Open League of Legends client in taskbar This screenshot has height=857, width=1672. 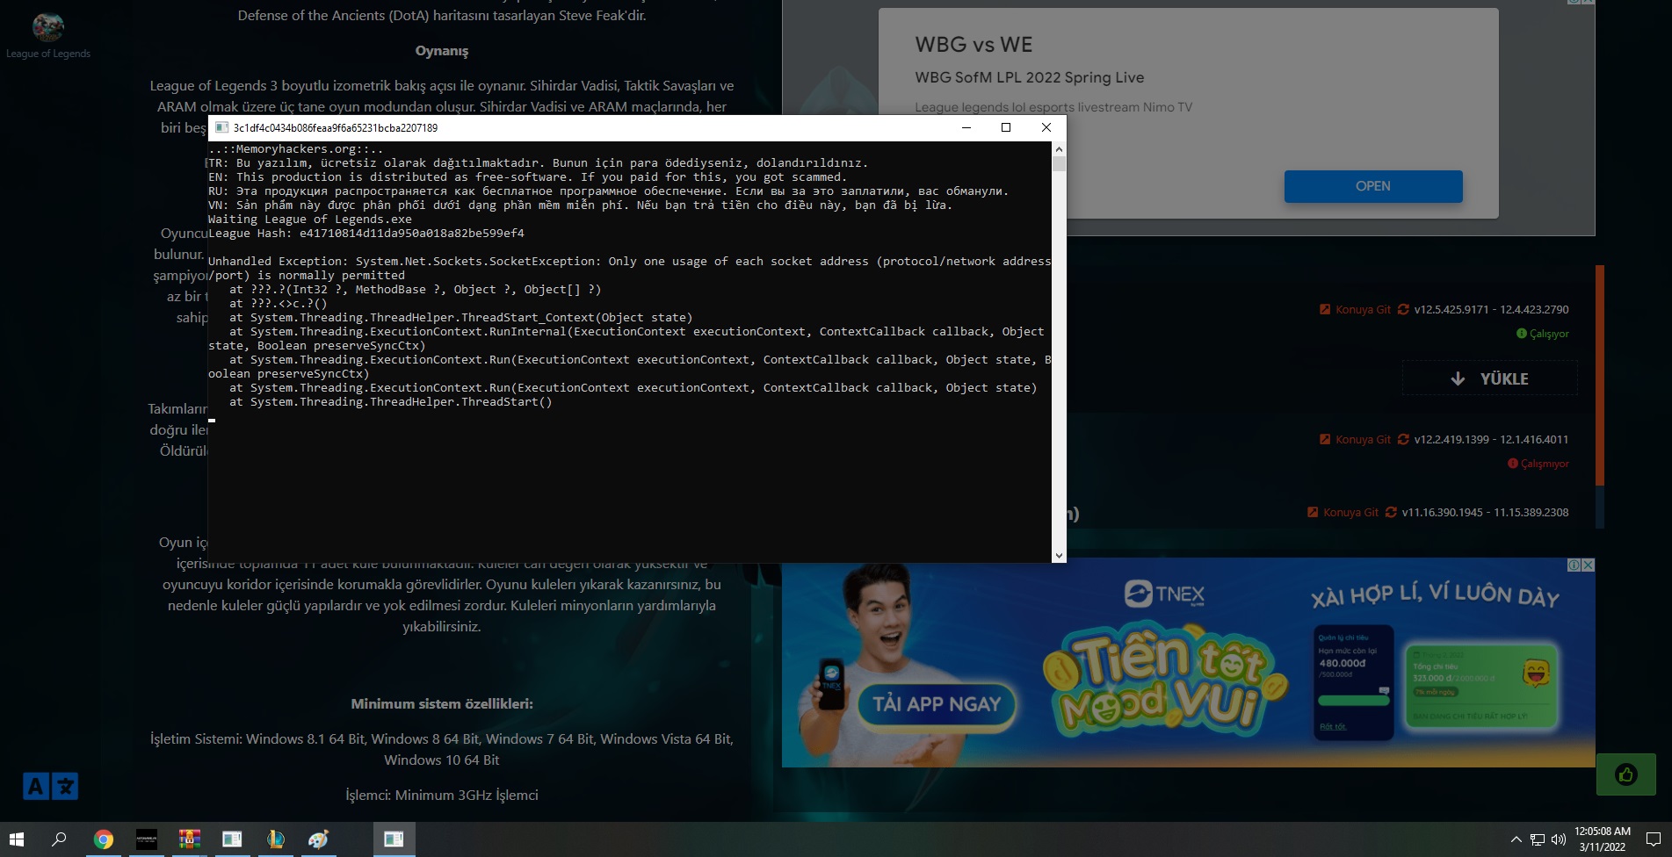point(275,839)
